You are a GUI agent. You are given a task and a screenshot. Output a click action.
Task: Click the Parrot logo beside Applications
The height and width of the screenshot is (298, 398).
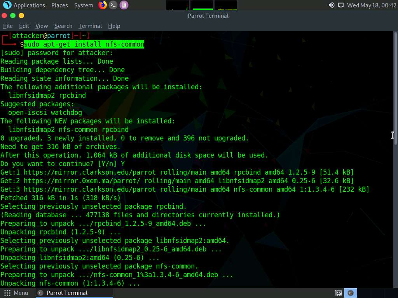point(7,5)
